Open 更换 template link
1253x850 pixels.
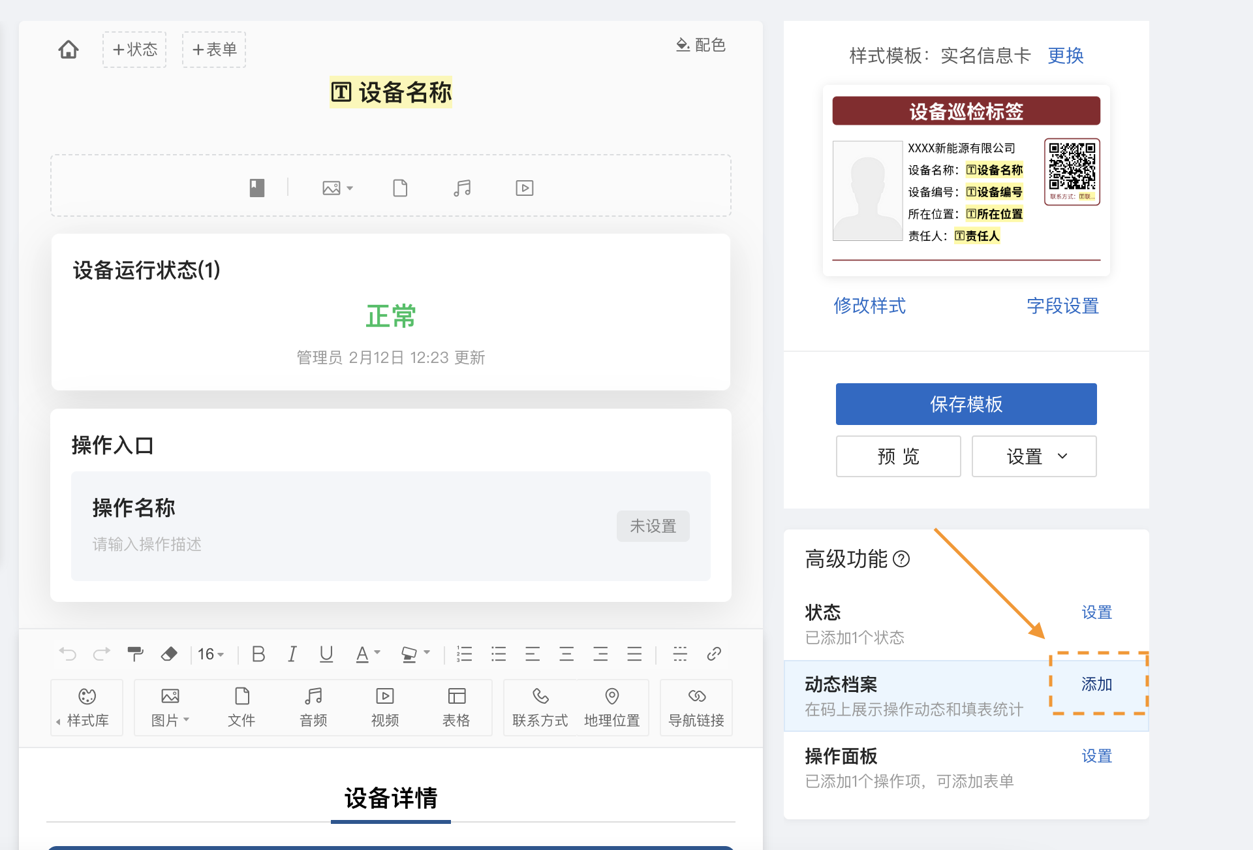coord(1065,55)
